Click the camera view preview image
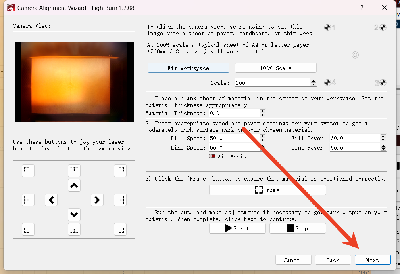 (x=74, y=82)
